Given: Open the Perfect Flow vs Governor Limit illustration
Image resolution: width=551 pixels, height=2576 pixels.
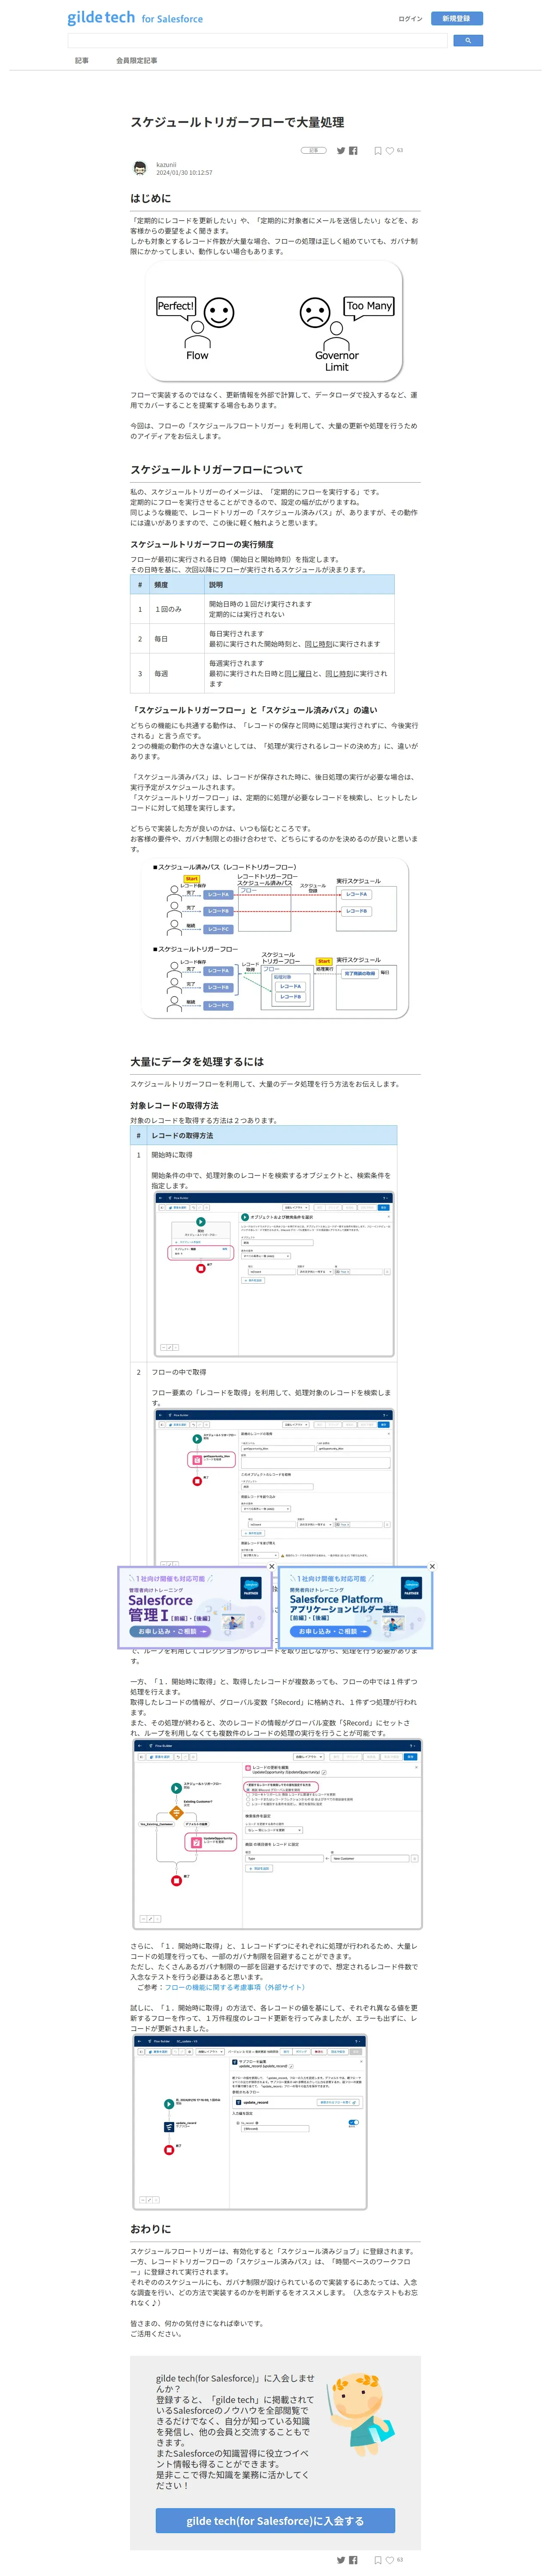Looking at the screenshot, I should 275,321.
